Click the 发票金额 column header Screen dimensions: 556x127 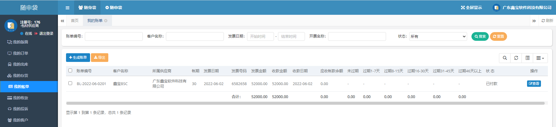[x=259, y=71]
